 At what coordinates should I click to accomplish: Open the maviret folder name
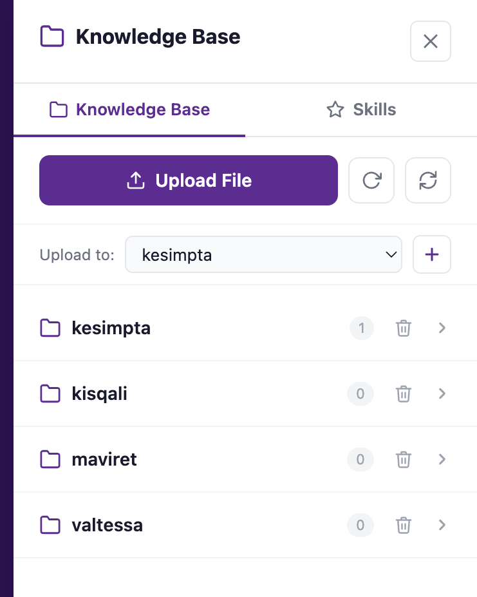[x=104, y=459]
